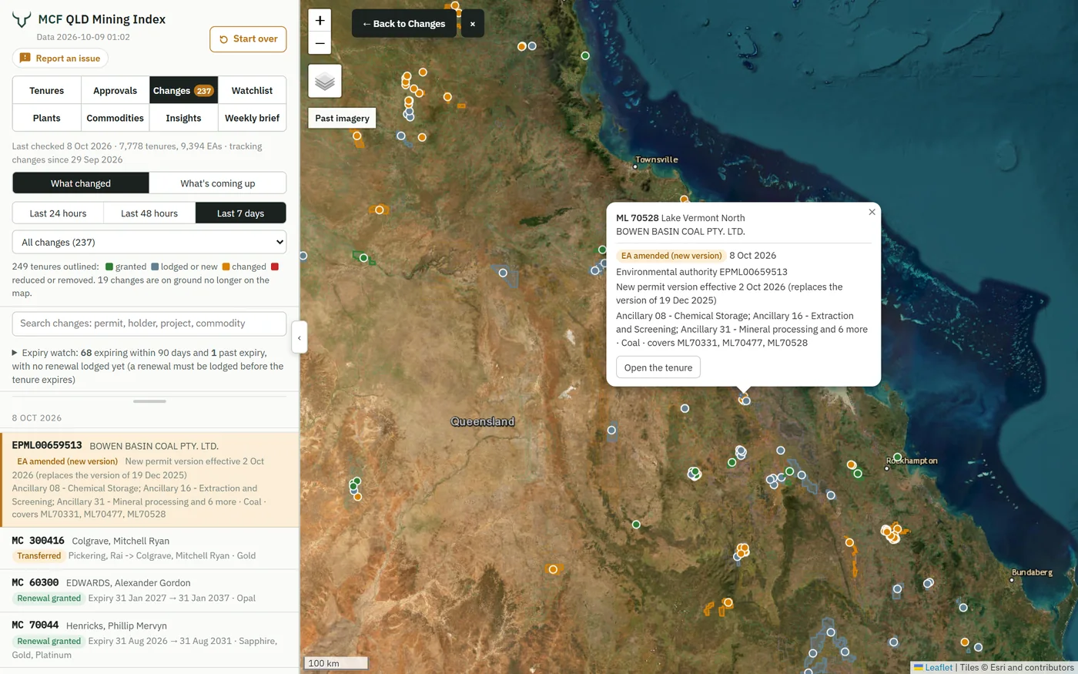The height and width of the screenshot is (674, 1078).
Task: Click the Rockhampton map label
Action: tap(913, 461)
